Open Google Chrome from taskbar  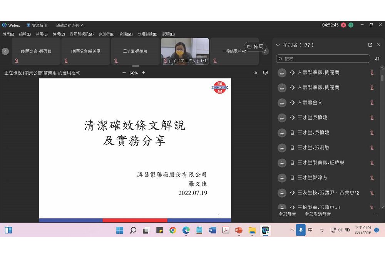point(173,230)
